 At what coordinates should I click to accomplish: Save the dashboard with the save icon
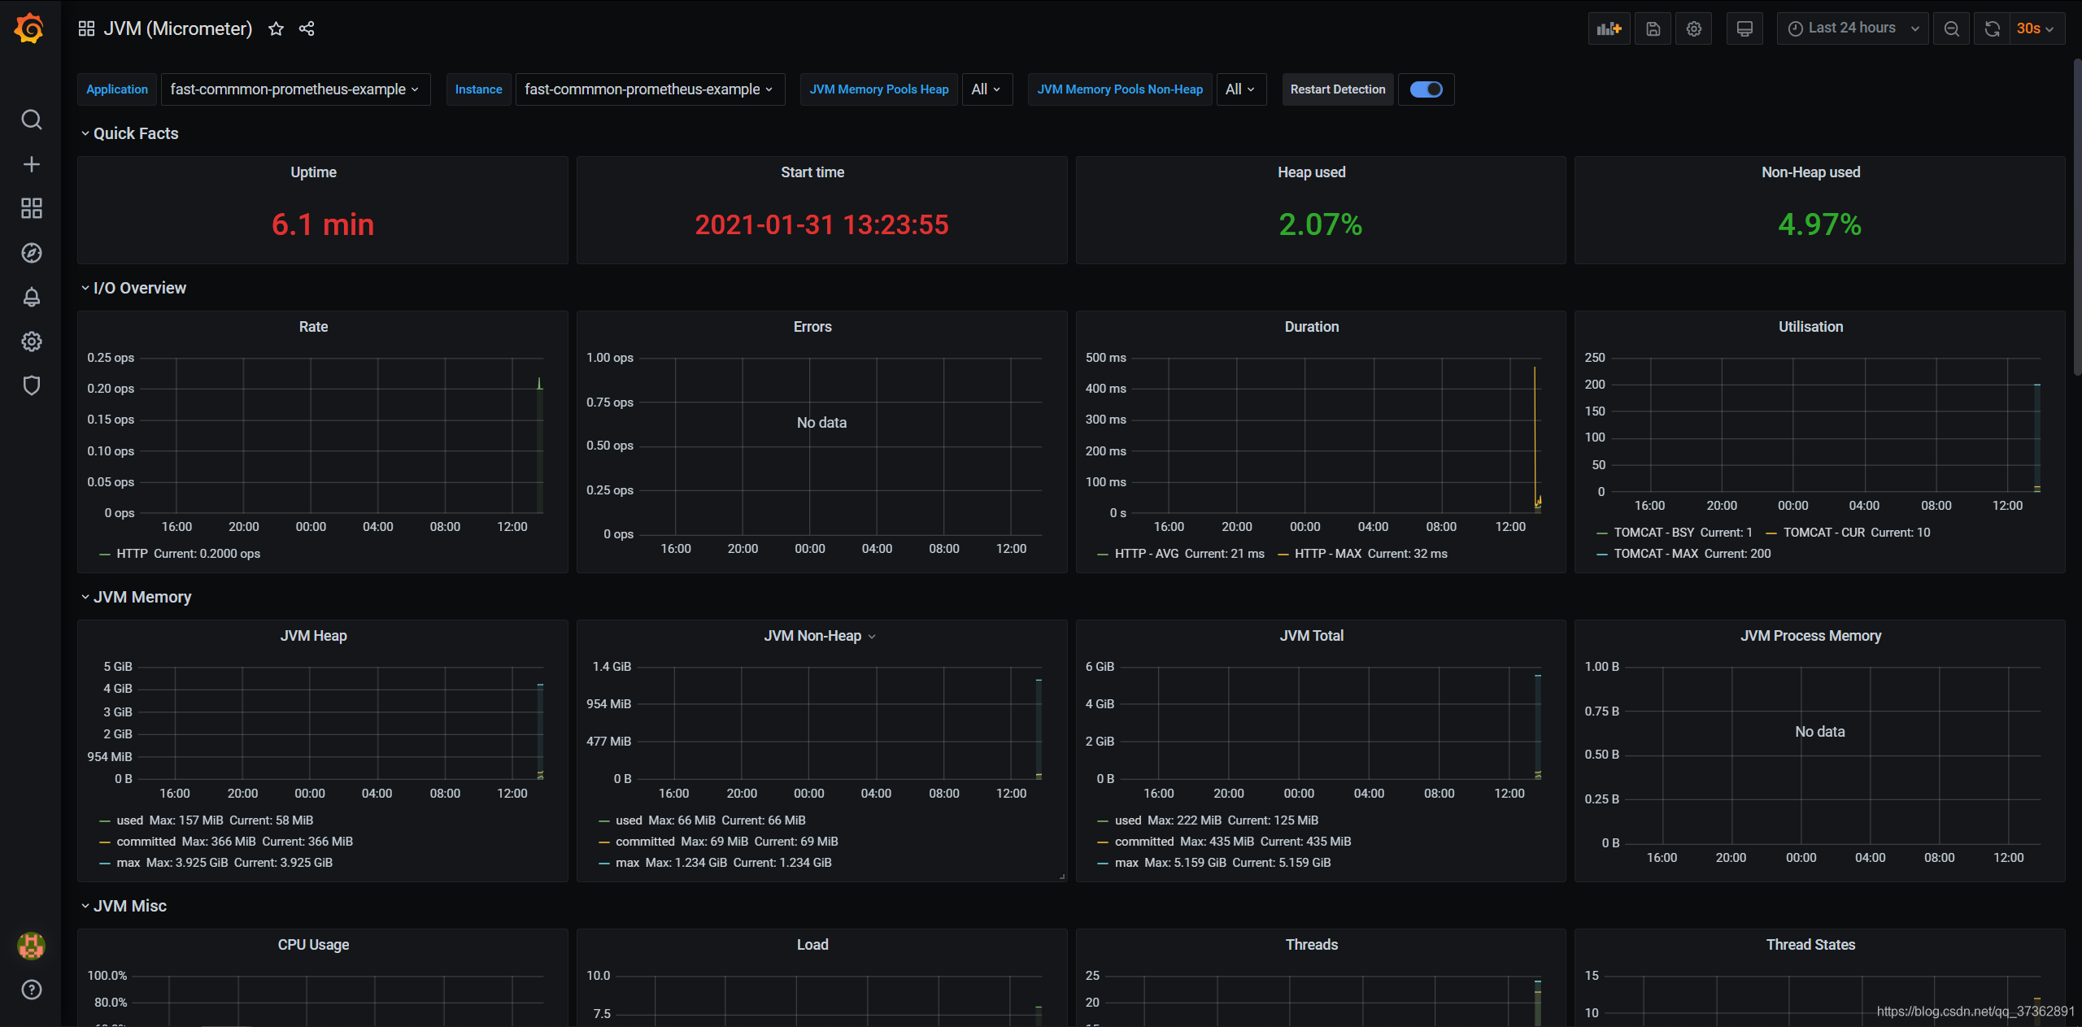click(1653, 28)
